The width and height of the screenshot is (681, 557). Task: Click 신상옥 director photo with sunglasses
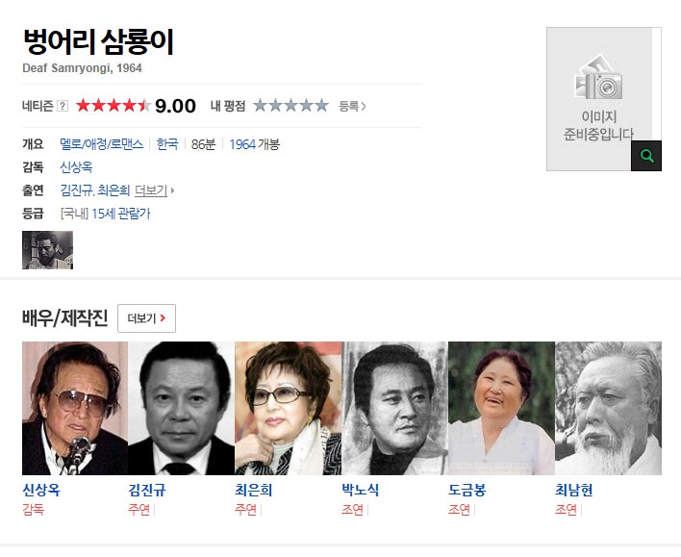click(x=75, y=408)
